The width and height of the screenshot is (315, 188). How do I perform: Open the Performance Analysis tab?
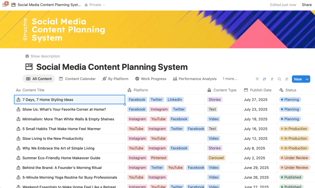click(x=195, y=79)
